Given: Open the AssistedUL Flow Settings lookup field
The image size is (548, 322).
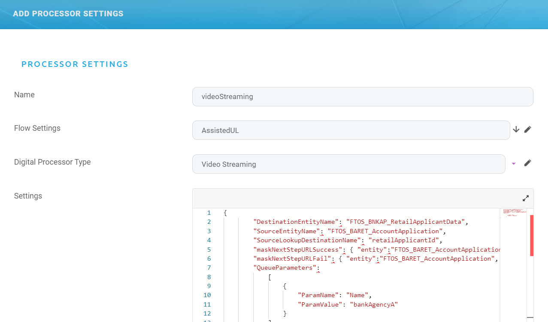Looking at the screenshot, I should click(x=351, y=130).
